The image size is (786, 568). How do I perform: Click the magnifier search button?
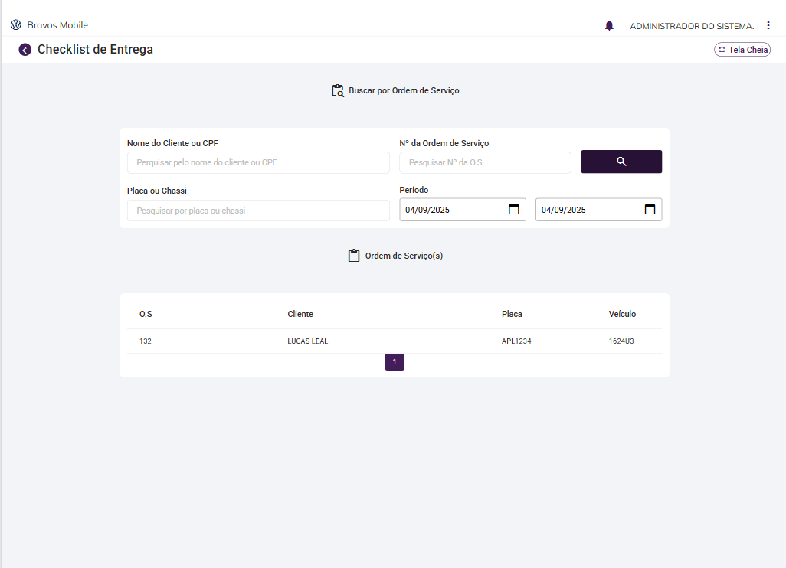point(621,162)
